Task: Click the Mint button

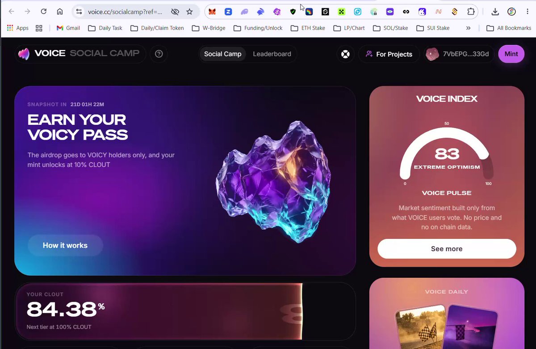Action: (511, 54)
